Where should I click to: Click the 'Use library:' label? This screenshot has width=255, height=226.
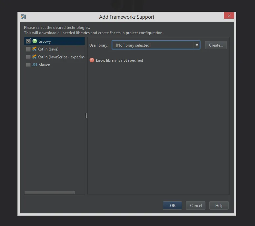pos(99,45)
